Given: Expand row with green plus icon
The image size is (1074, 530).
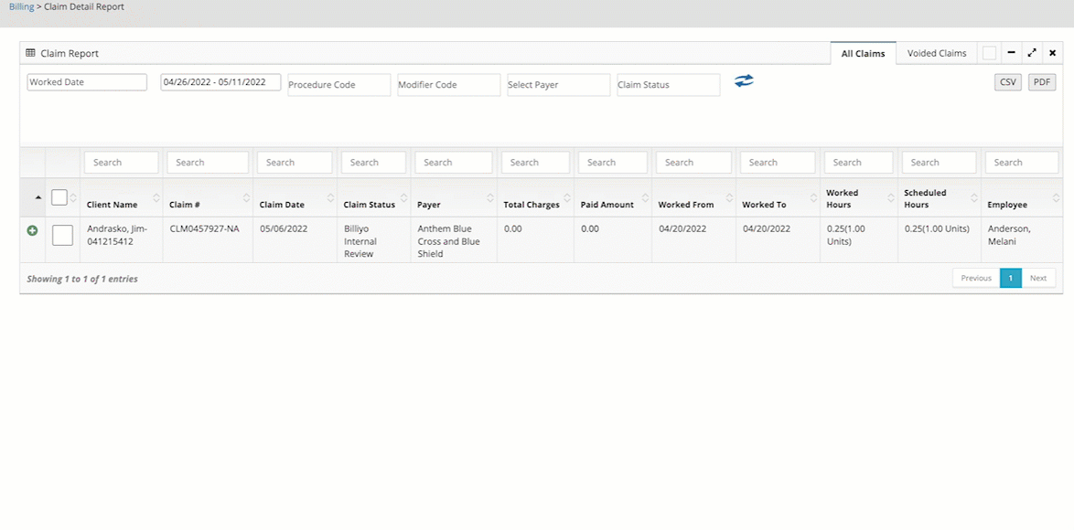Looking at the screenshot, I should coord(32,230).
